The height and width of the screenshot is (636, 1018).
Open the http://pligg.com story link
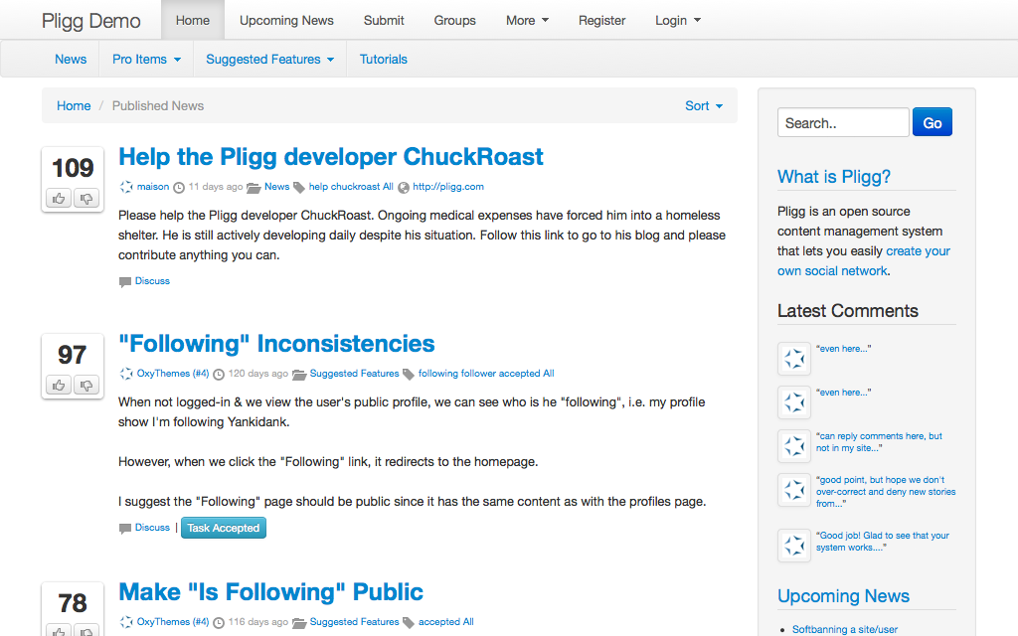[x=447, y=187]
